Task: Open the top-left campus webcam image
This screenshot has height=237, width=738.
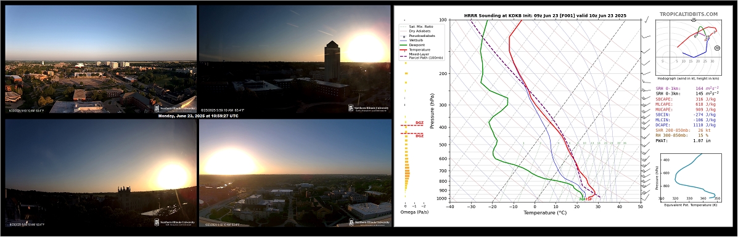Action: pos(100,59)
